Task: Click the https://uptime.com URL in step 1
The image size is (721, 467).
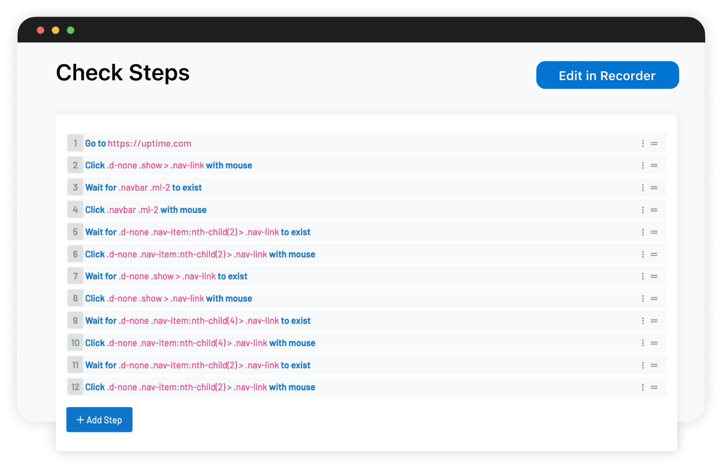Action: (150, 143)
